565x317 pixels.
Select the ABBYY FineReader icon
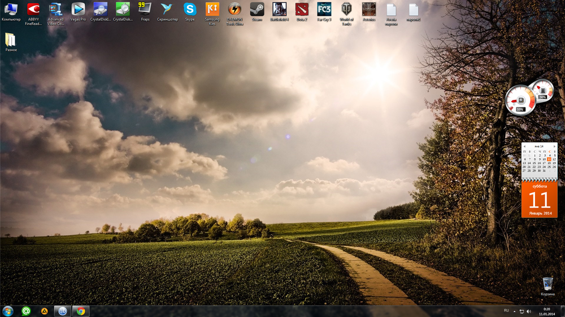click(x=33, y=10)
